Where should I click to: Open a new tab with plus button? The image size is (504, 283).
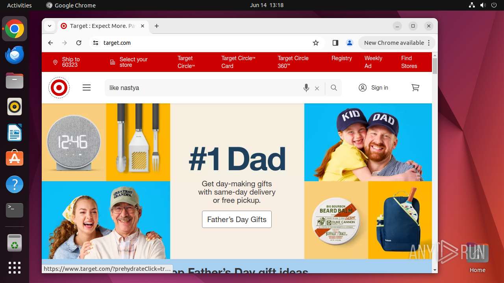(157, 26)
